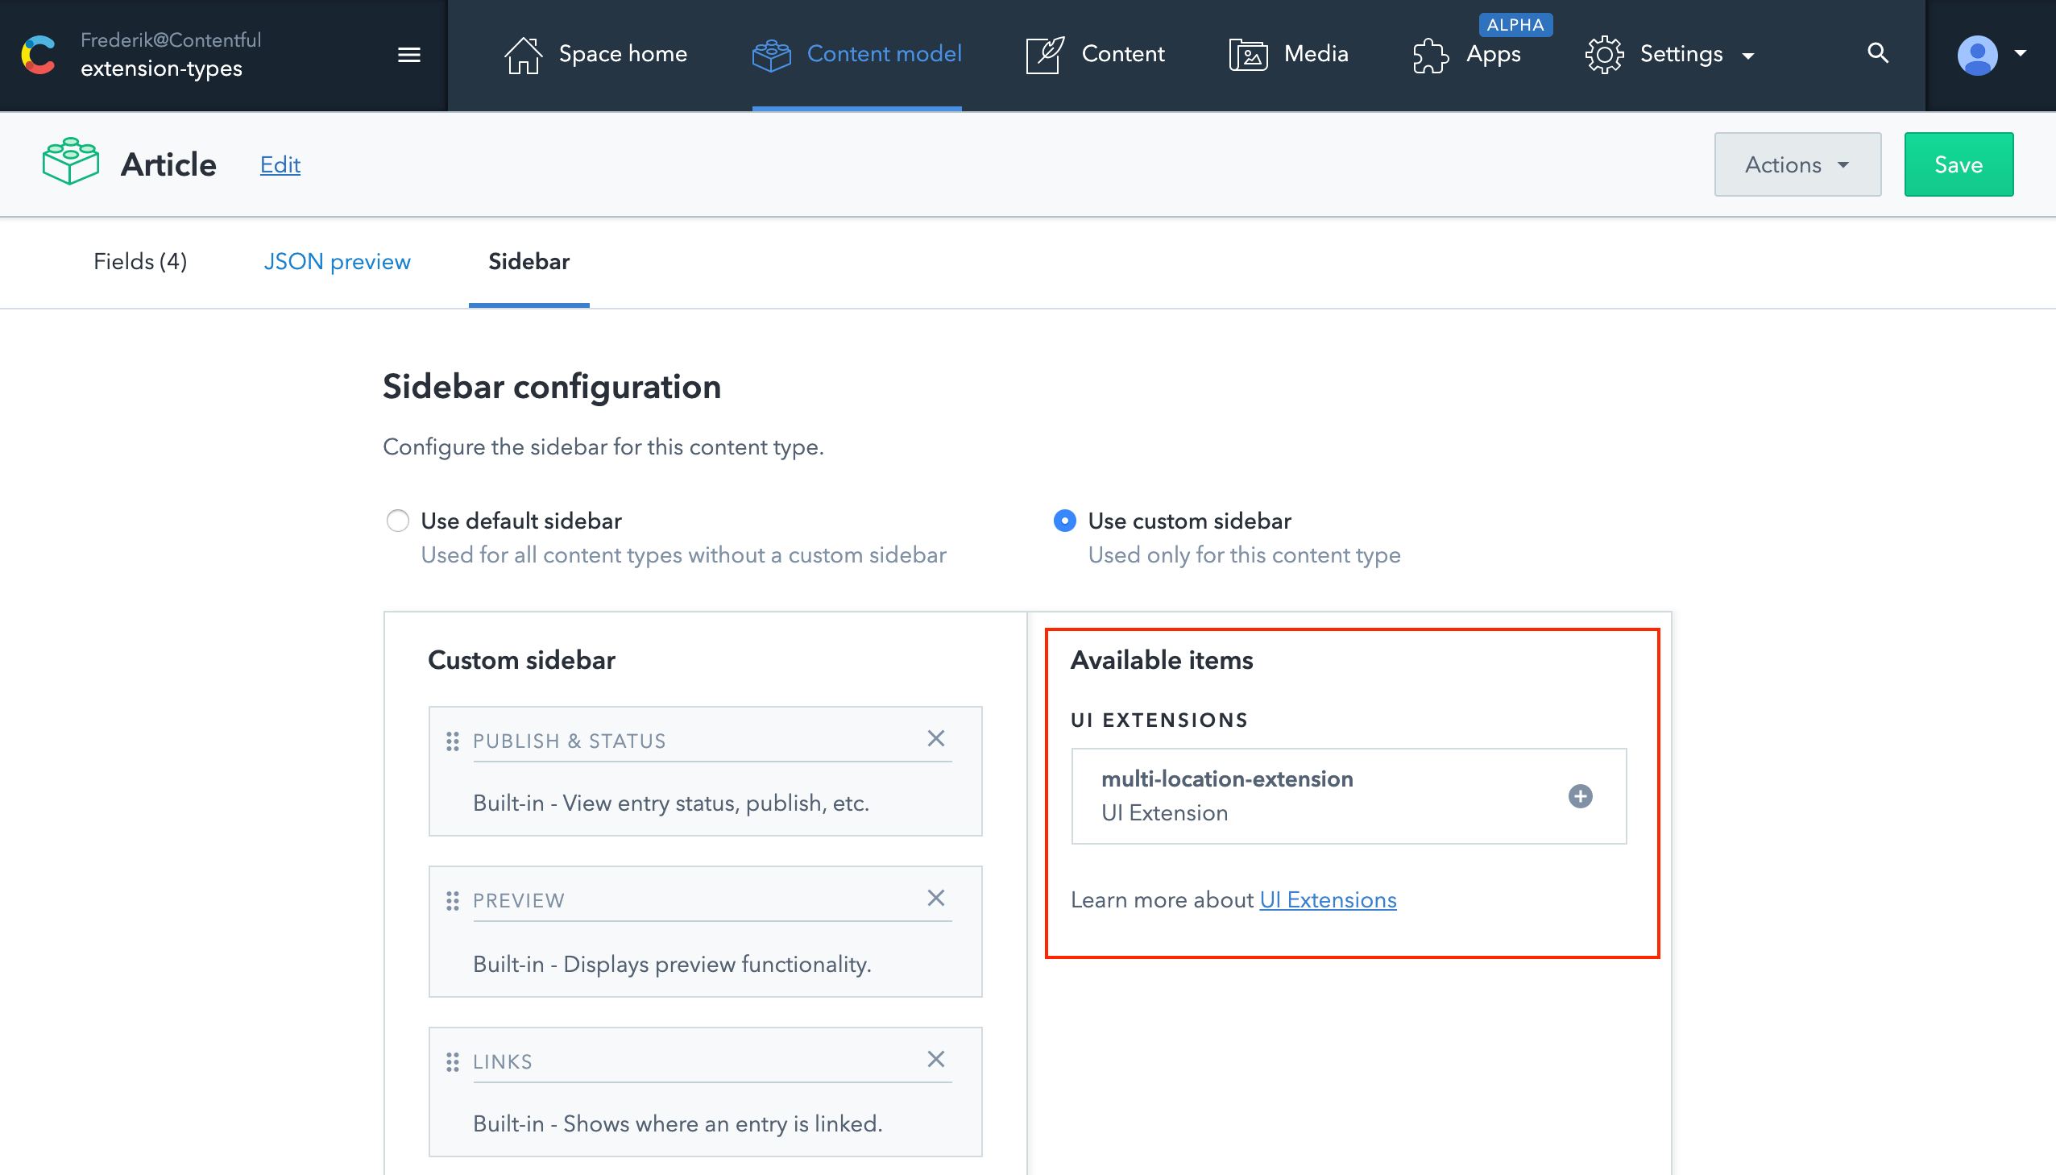
Task: Open the Actions dropdown
Action: pos(1797,164)
